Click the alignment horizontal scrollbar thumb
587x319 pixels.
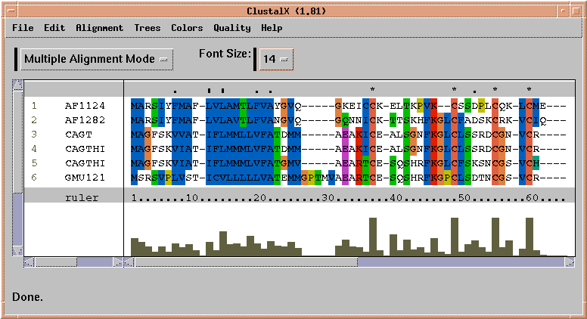click(x=246, y=262)
